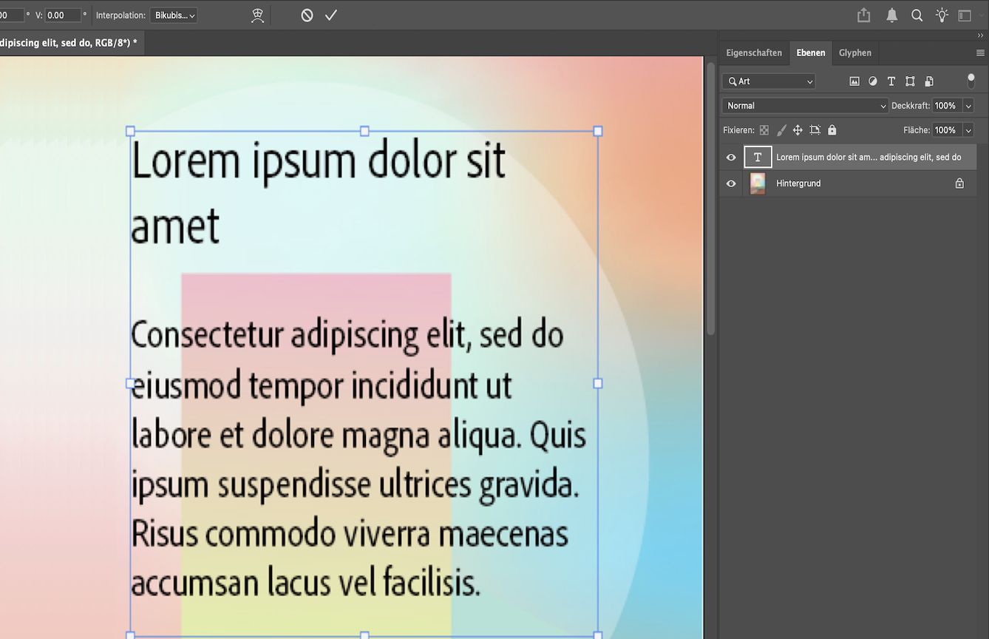Open the Glyphen panel tab
The width and height of the screenshot is (989, 639).
click(854, 53)
